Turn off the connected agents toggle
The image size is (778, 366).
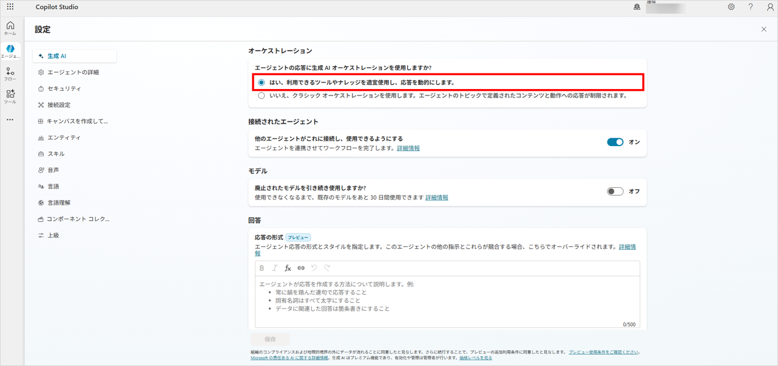coord(615,142)
